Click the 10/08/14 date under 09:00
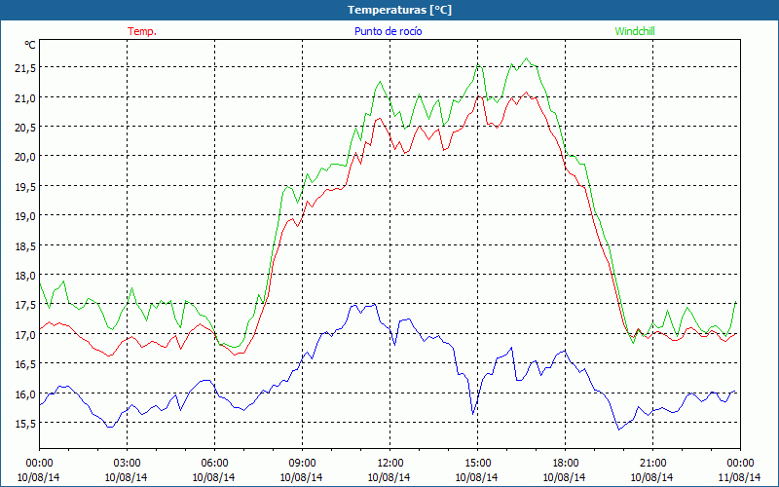 pos(301,477)
